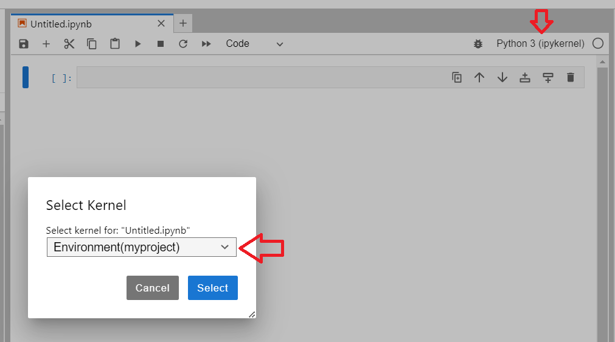Delete the cell with trash icon
This screenshot has height=342, width=615.
tap(570, 77)
